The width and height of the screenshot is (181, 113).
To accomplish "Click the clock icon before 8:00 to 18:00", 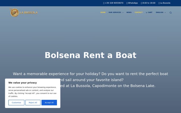I will (x=141, y=3).
